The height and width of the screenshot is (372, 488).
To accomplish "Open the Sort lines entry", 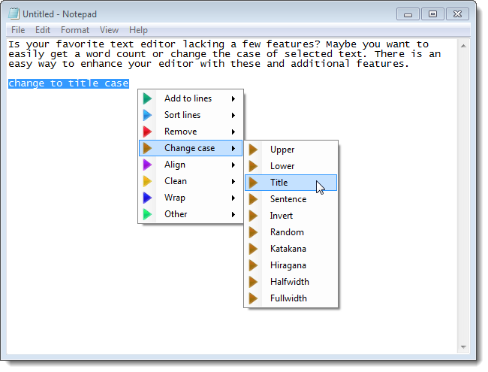I will point(191,115).
